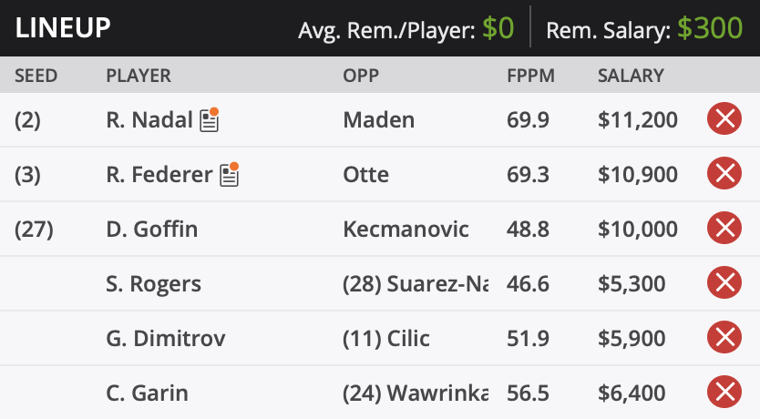Open the D. Goffin player name link
The image size is (760, 419).
152,230
